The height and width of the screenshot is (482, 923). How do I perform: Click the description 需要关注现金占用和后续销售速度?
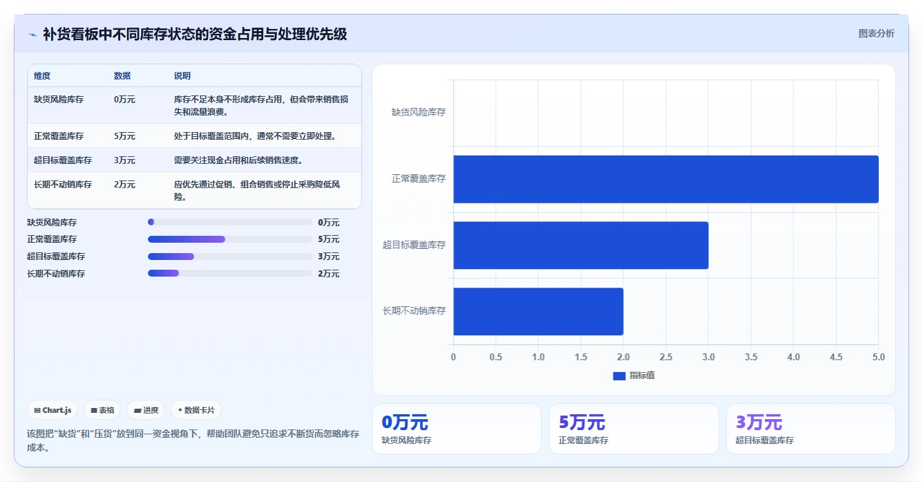(238, 160)
